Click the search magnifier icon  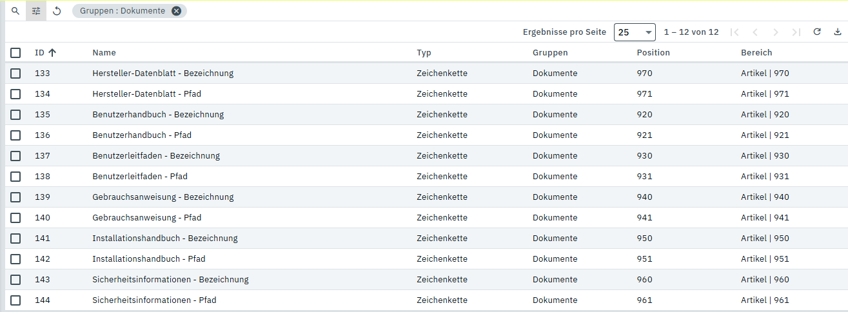(15, 11)
